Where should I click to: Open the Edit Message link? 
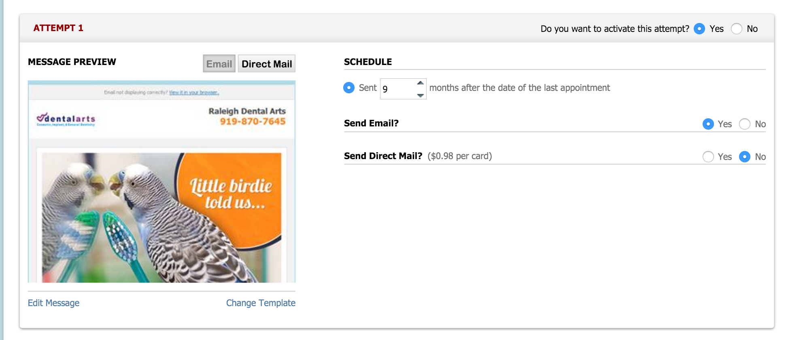[x=53, y=303]
